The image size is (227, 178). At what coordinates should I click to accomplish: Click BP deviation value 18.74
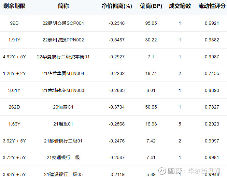click(151, 73)
